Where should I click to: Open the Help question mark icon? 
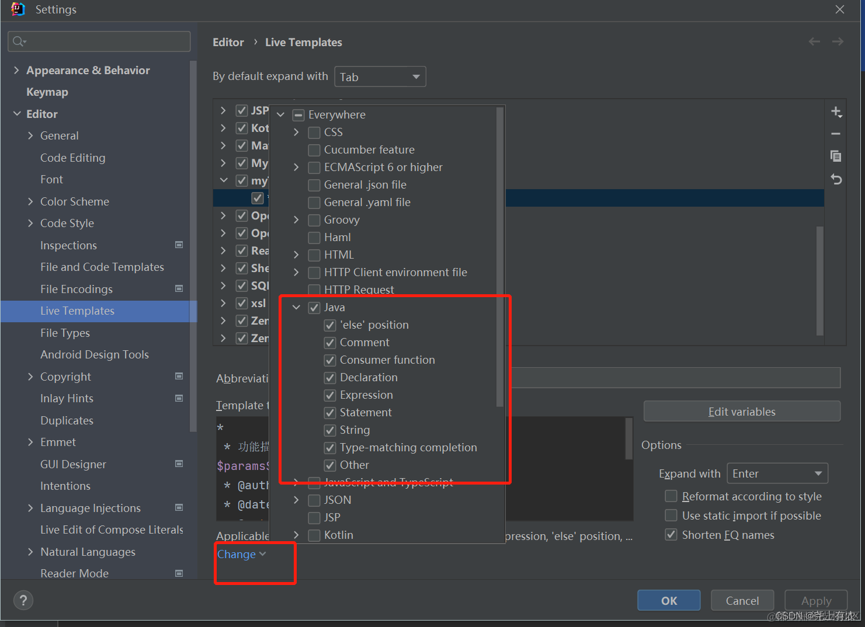23,600
